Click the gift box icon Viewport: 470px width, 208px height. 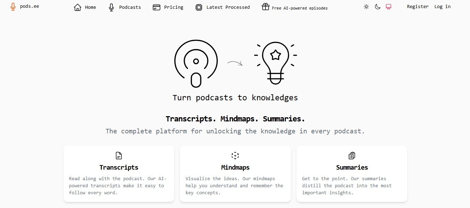[x=265, y=7]
